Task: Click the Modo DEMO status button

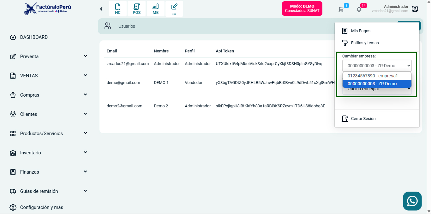Action: [302, 9]
